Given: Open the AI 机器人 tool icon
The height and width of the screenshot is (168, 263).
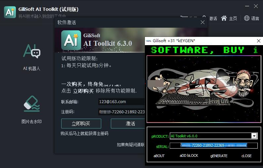Looking at the screenshot, I should coord(32,51).
